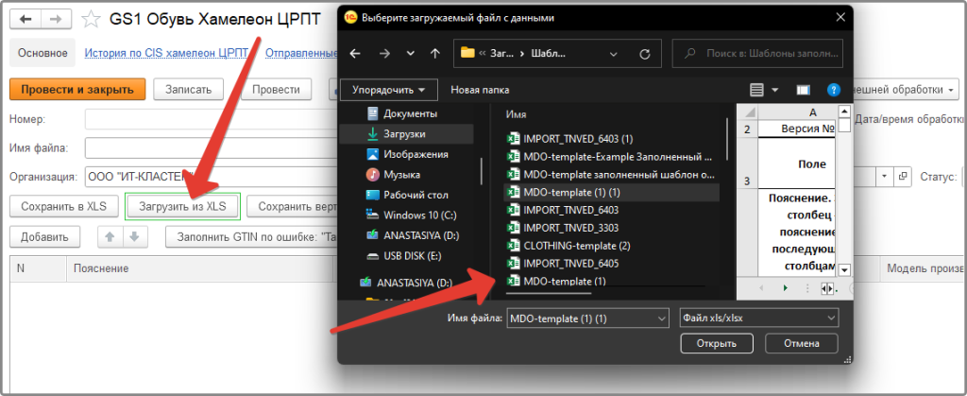The width and height of the screenshot is (967, 396).
Task: Click Отмена button
Action: 802,344
